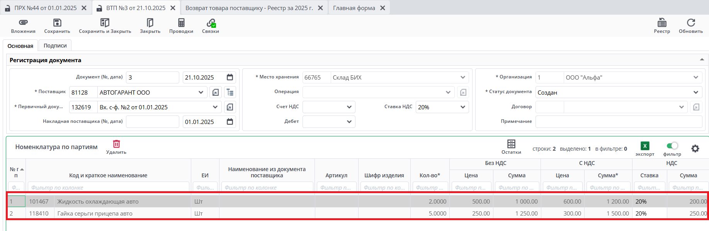Image resolution: width=709 pixels, height=231 pixels.
Task: Open table settings gear icon
Action: pyautogui.click(x=695, y=149)
